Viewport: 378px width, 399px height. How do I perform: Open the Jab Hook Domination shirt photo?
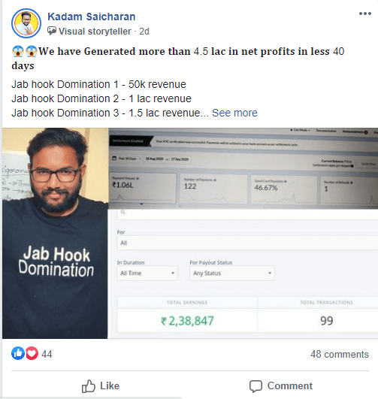tap(55, 233)
